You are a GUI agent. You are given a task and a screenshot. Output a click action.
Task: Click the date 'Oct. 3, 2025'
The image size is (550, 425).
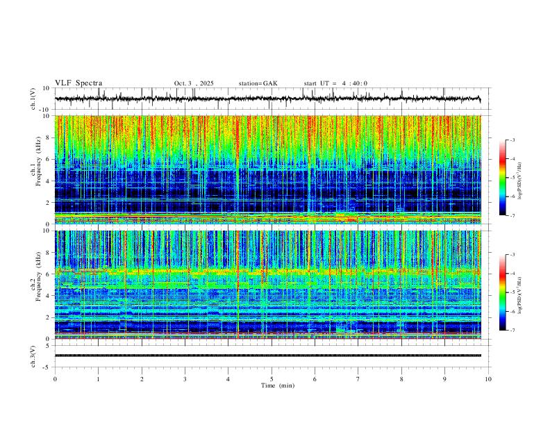(194, 83)
